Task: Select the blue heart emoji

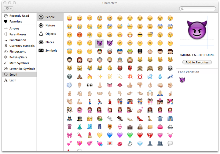Action: pos(110,135)
